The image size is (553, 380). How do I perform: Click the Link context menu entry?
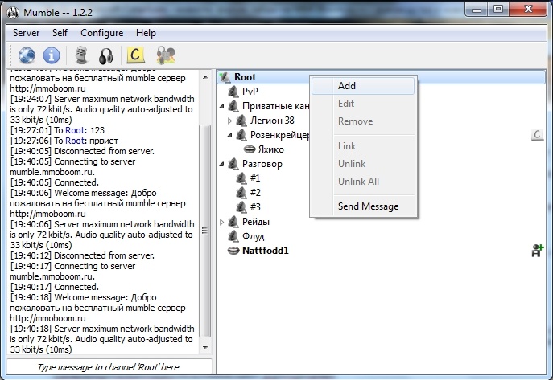(x=363, y=146)
